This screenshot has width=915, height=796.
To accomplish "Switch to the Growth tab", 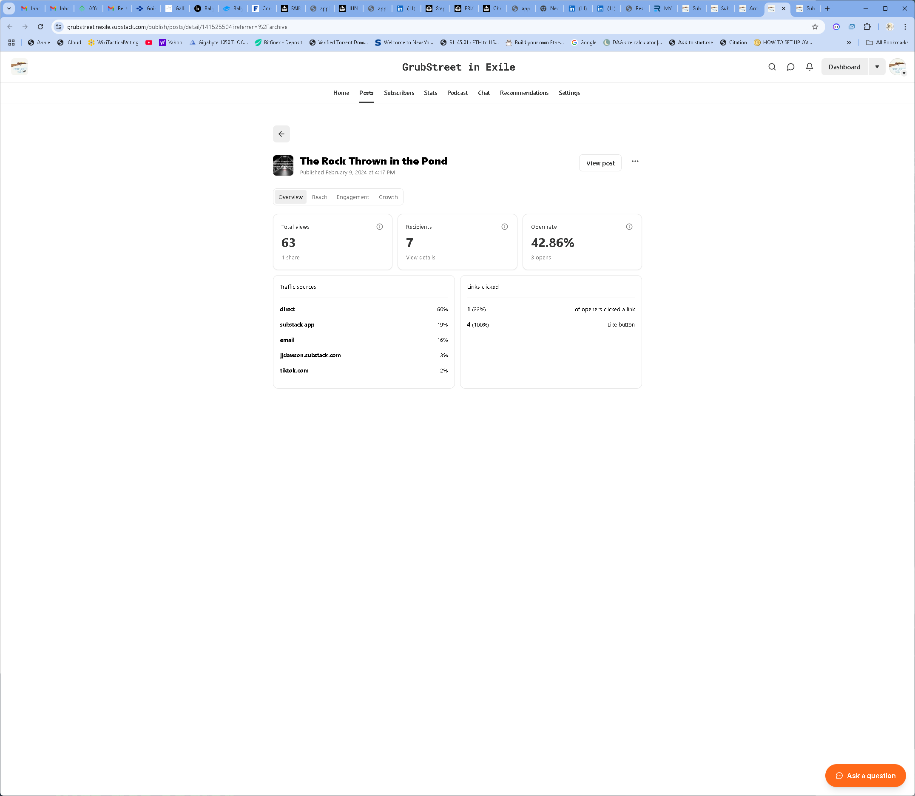I will (388, 197).
